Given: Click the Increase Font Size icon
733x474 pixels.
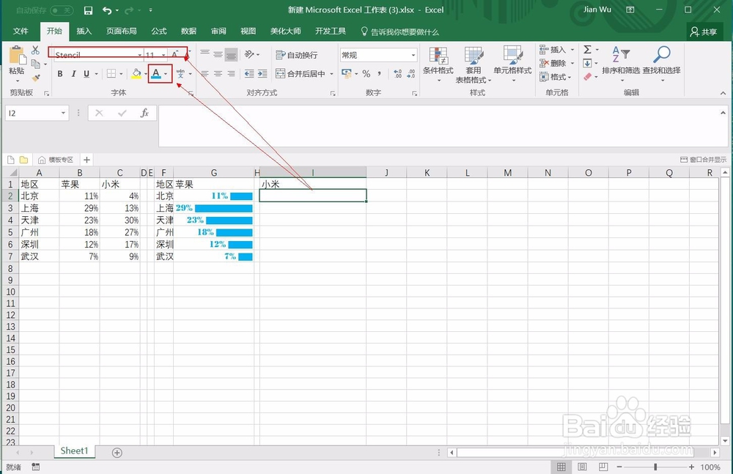Looking at the screenshot, I should coord(175,54).
